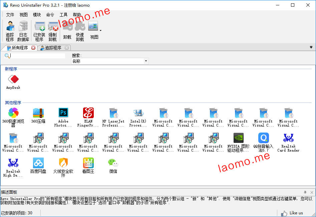The width and height of the screenshot is (316, 217).
Task: Open the 追踪程序 toolbar button
Action: [10, 31]
